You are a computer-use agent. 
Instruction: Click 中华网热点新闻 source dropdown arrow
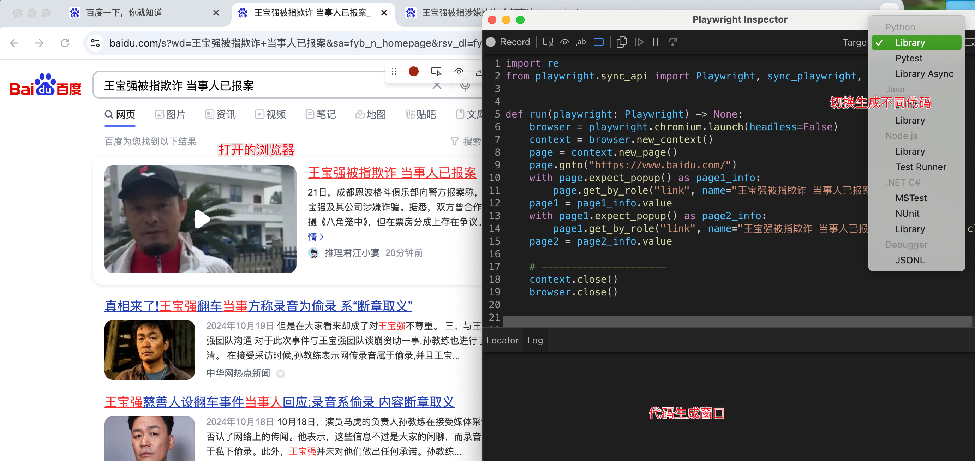(x=281, y=373)
